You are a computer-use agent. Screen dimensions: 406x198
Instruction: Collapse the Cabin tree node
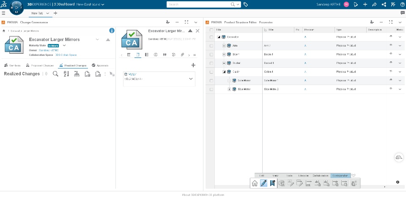pyautogui.click(x=224, y=72)
